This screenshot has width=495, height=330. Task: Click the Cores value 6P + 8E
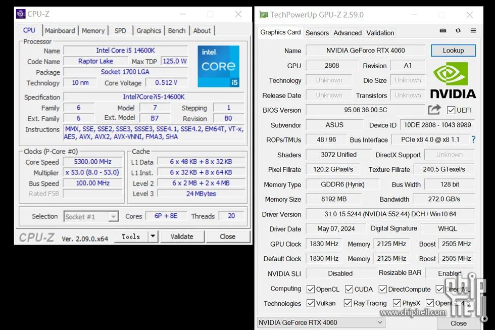pyautogui.click(x=166, y=216)
